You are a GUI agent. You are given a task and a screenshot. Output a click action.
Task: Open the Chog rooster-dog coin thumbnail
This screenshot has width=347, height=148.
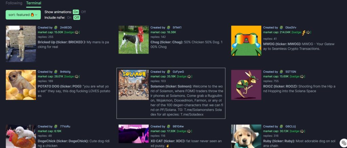pos(134,40)
